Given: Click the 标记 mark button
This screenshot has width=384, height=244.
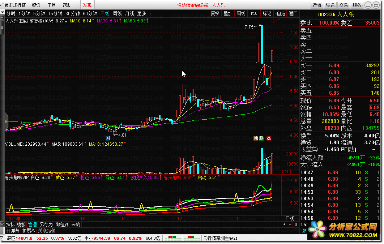Looking at the screenshot, I should pyautogui.click(x=267, y=13).
